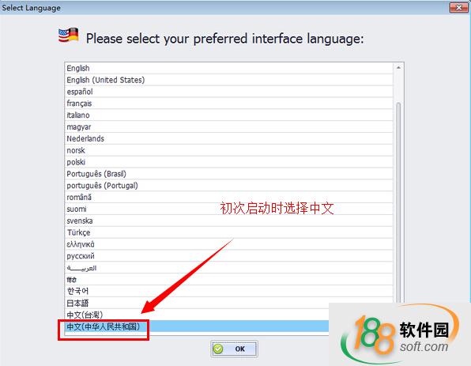Close the Select Language dialog
The height and width of the screenshot is (366, 471).
tap(458, 8)
